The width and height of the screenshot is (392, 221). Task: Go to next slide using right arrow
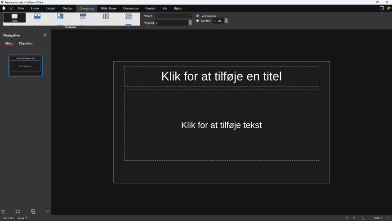click(x=354, y=218)
